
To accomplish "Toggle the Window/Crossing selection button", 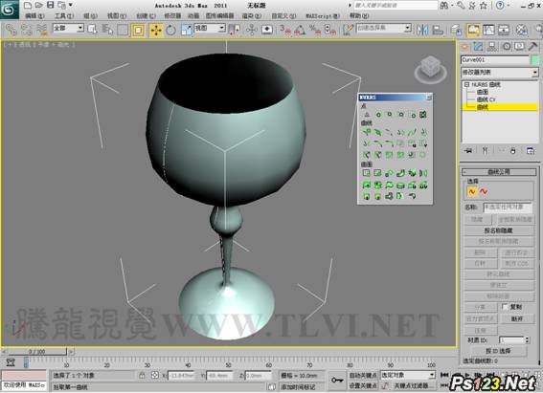I will point(138,31).
